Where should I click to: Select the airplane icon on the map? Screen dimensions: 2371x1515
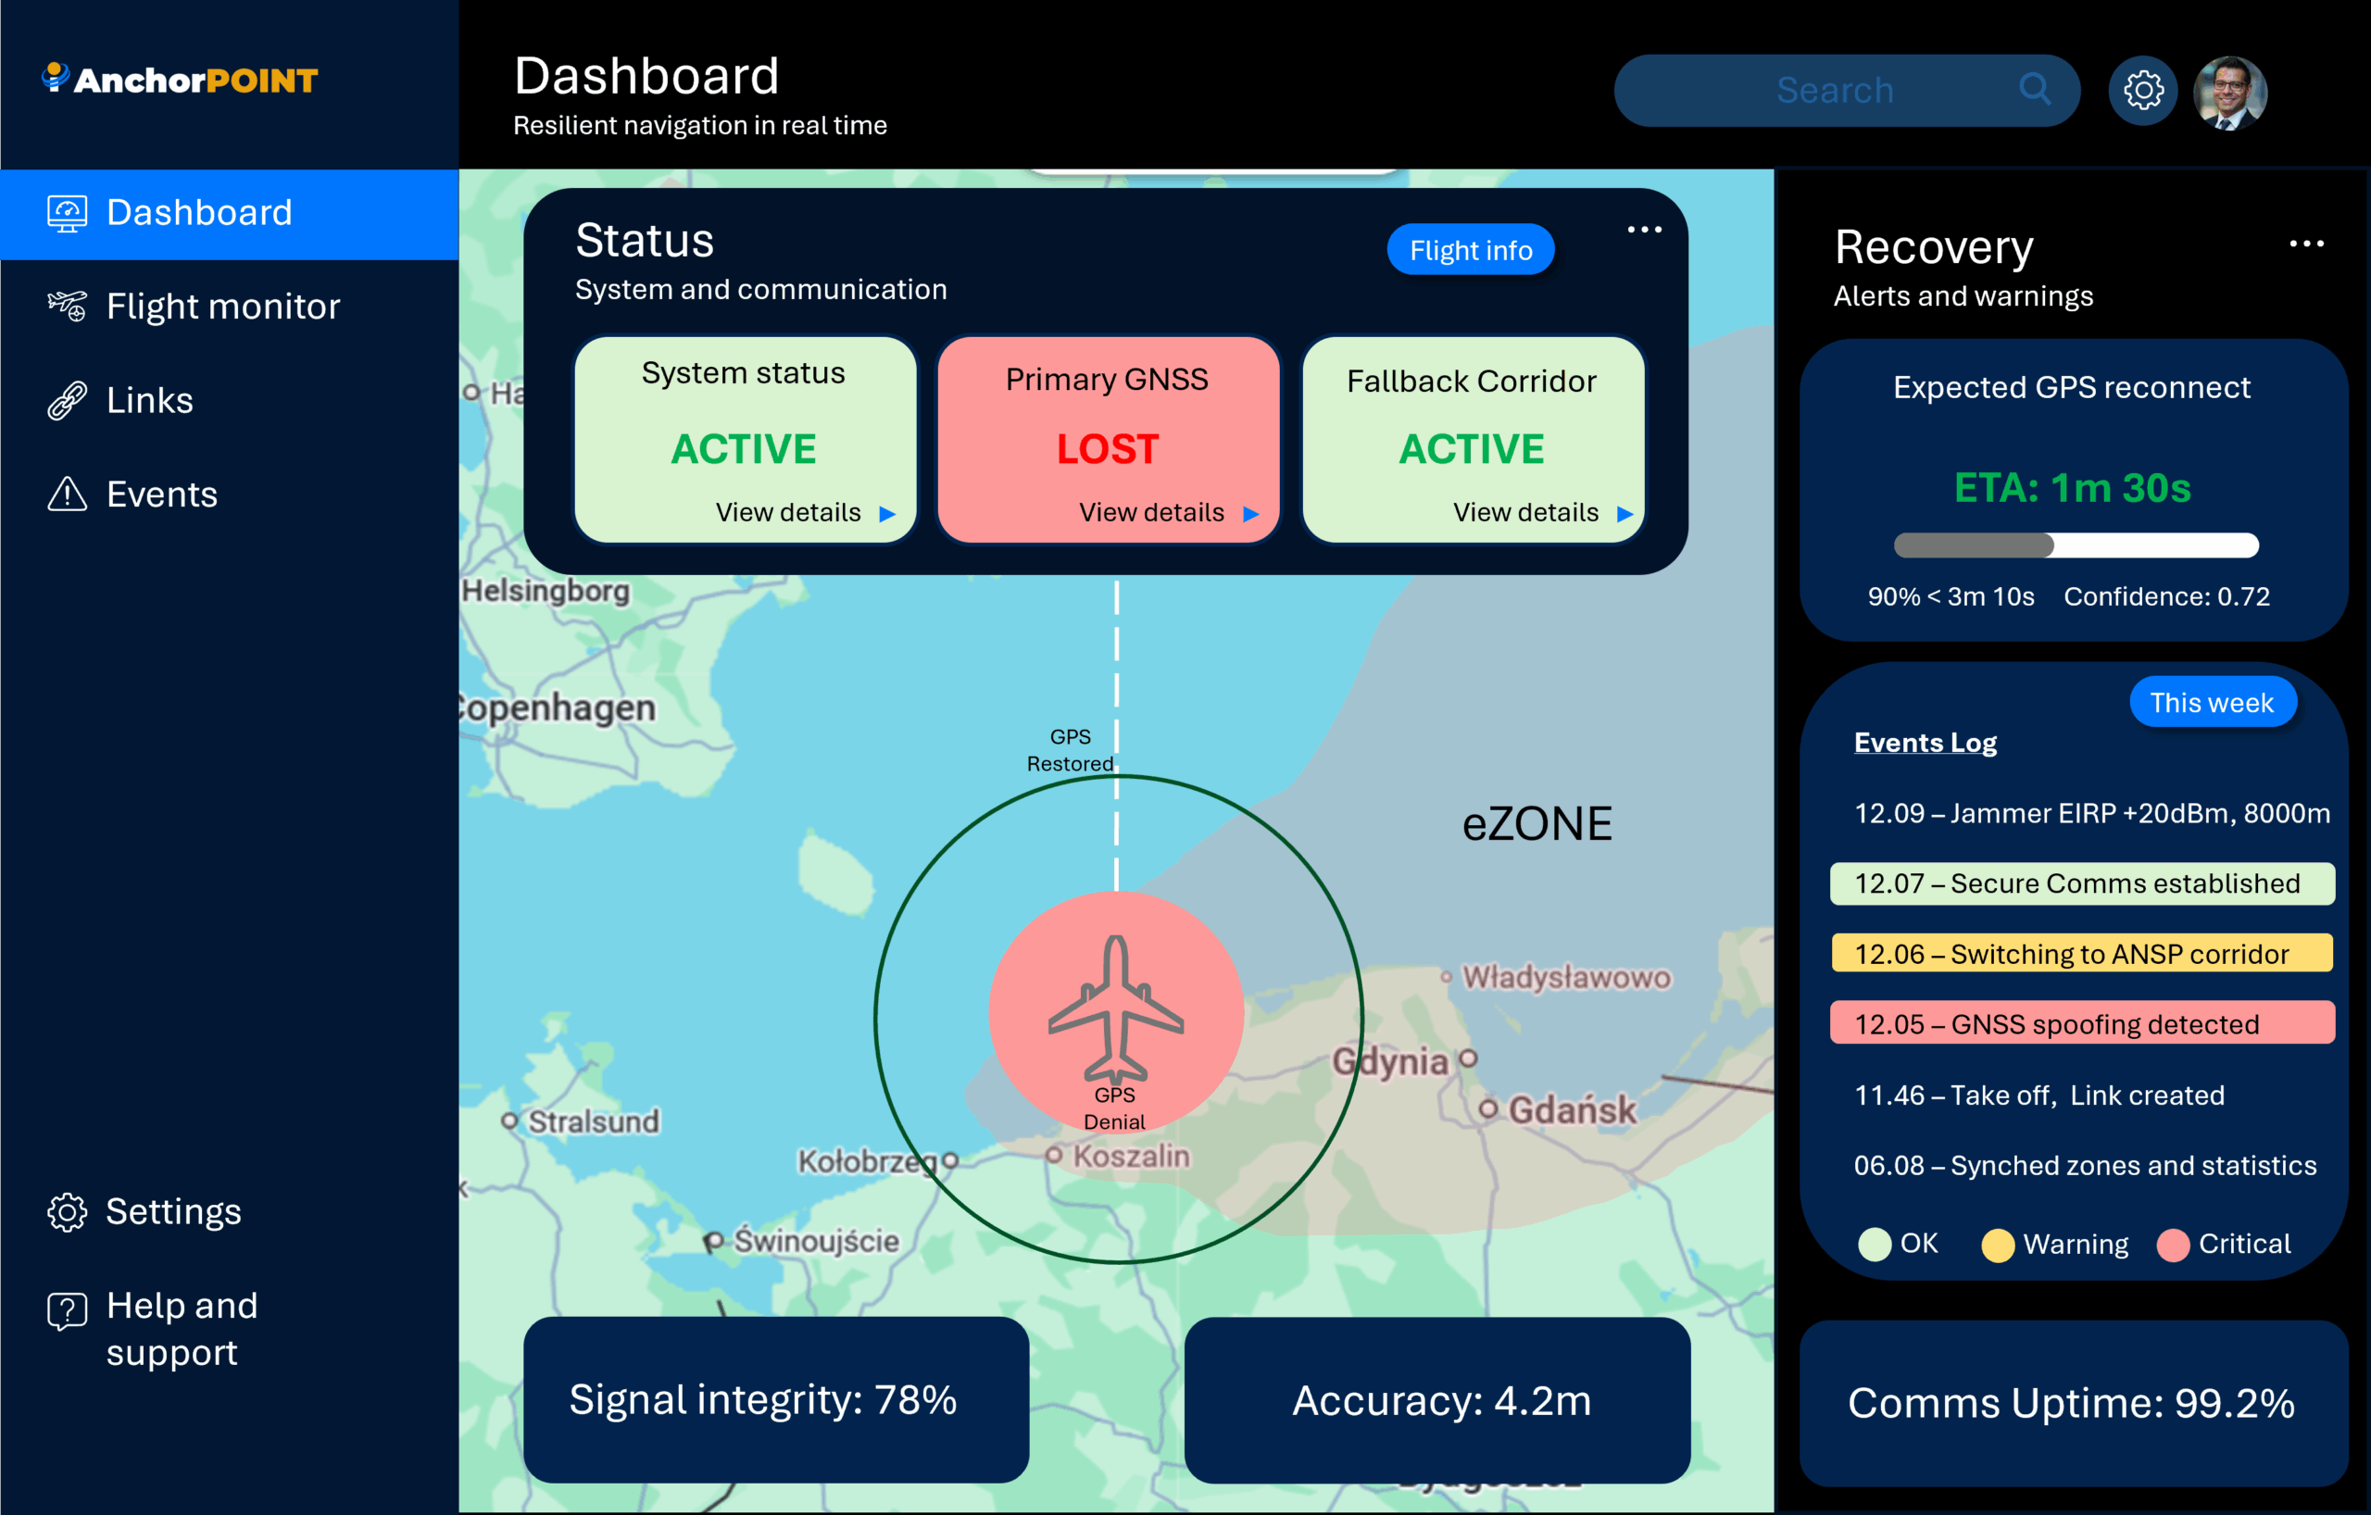point(1116,1009)
